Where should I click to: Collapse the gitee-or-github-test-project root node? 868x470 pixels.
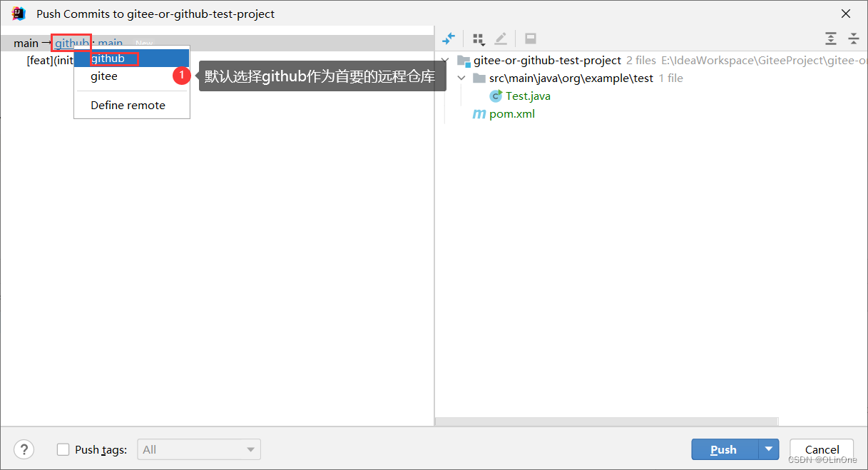(446, 61)
